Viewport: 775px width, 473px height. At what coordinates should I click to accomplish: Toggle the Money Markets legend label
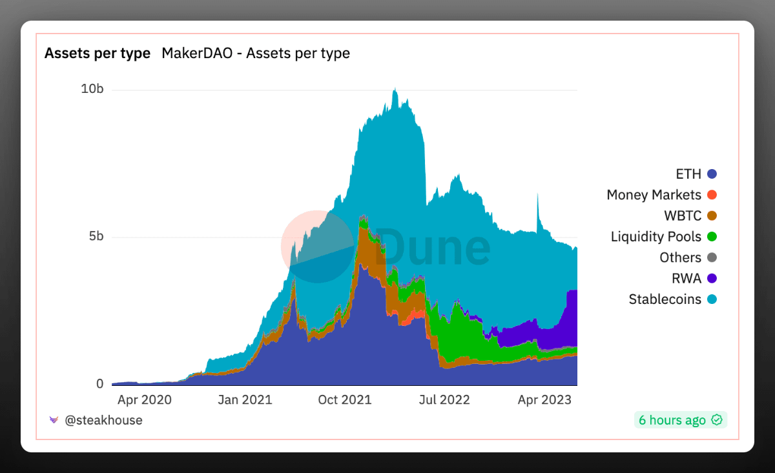click(x=654, y=195)
